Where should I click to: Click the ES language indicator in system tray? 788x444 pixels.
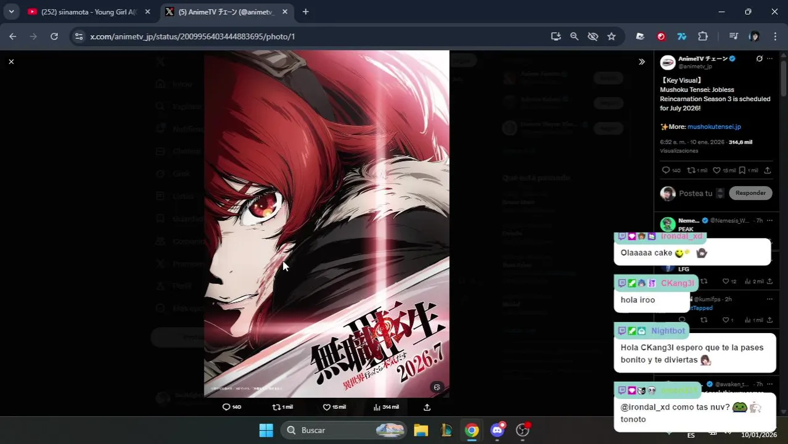[691, 435]
